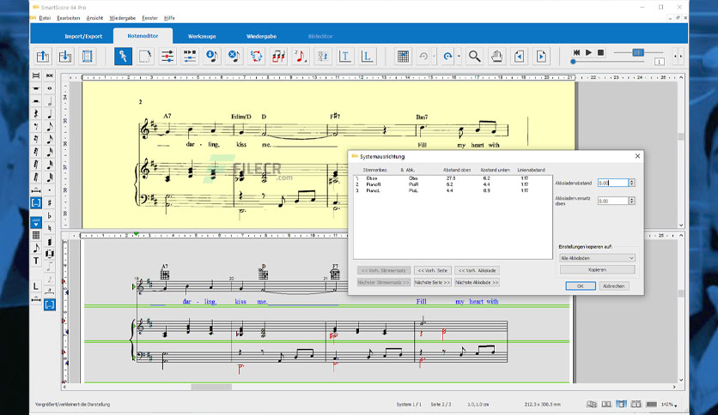Image resolution: width=718 pixels, height=415 pixels.
Task: Open the grid/table toolbar icon
Action: click(x=403, y=57)
